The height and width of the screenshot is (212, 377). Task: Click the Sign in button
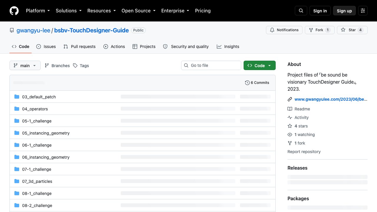pyautogui.click(x=320, y=11)
